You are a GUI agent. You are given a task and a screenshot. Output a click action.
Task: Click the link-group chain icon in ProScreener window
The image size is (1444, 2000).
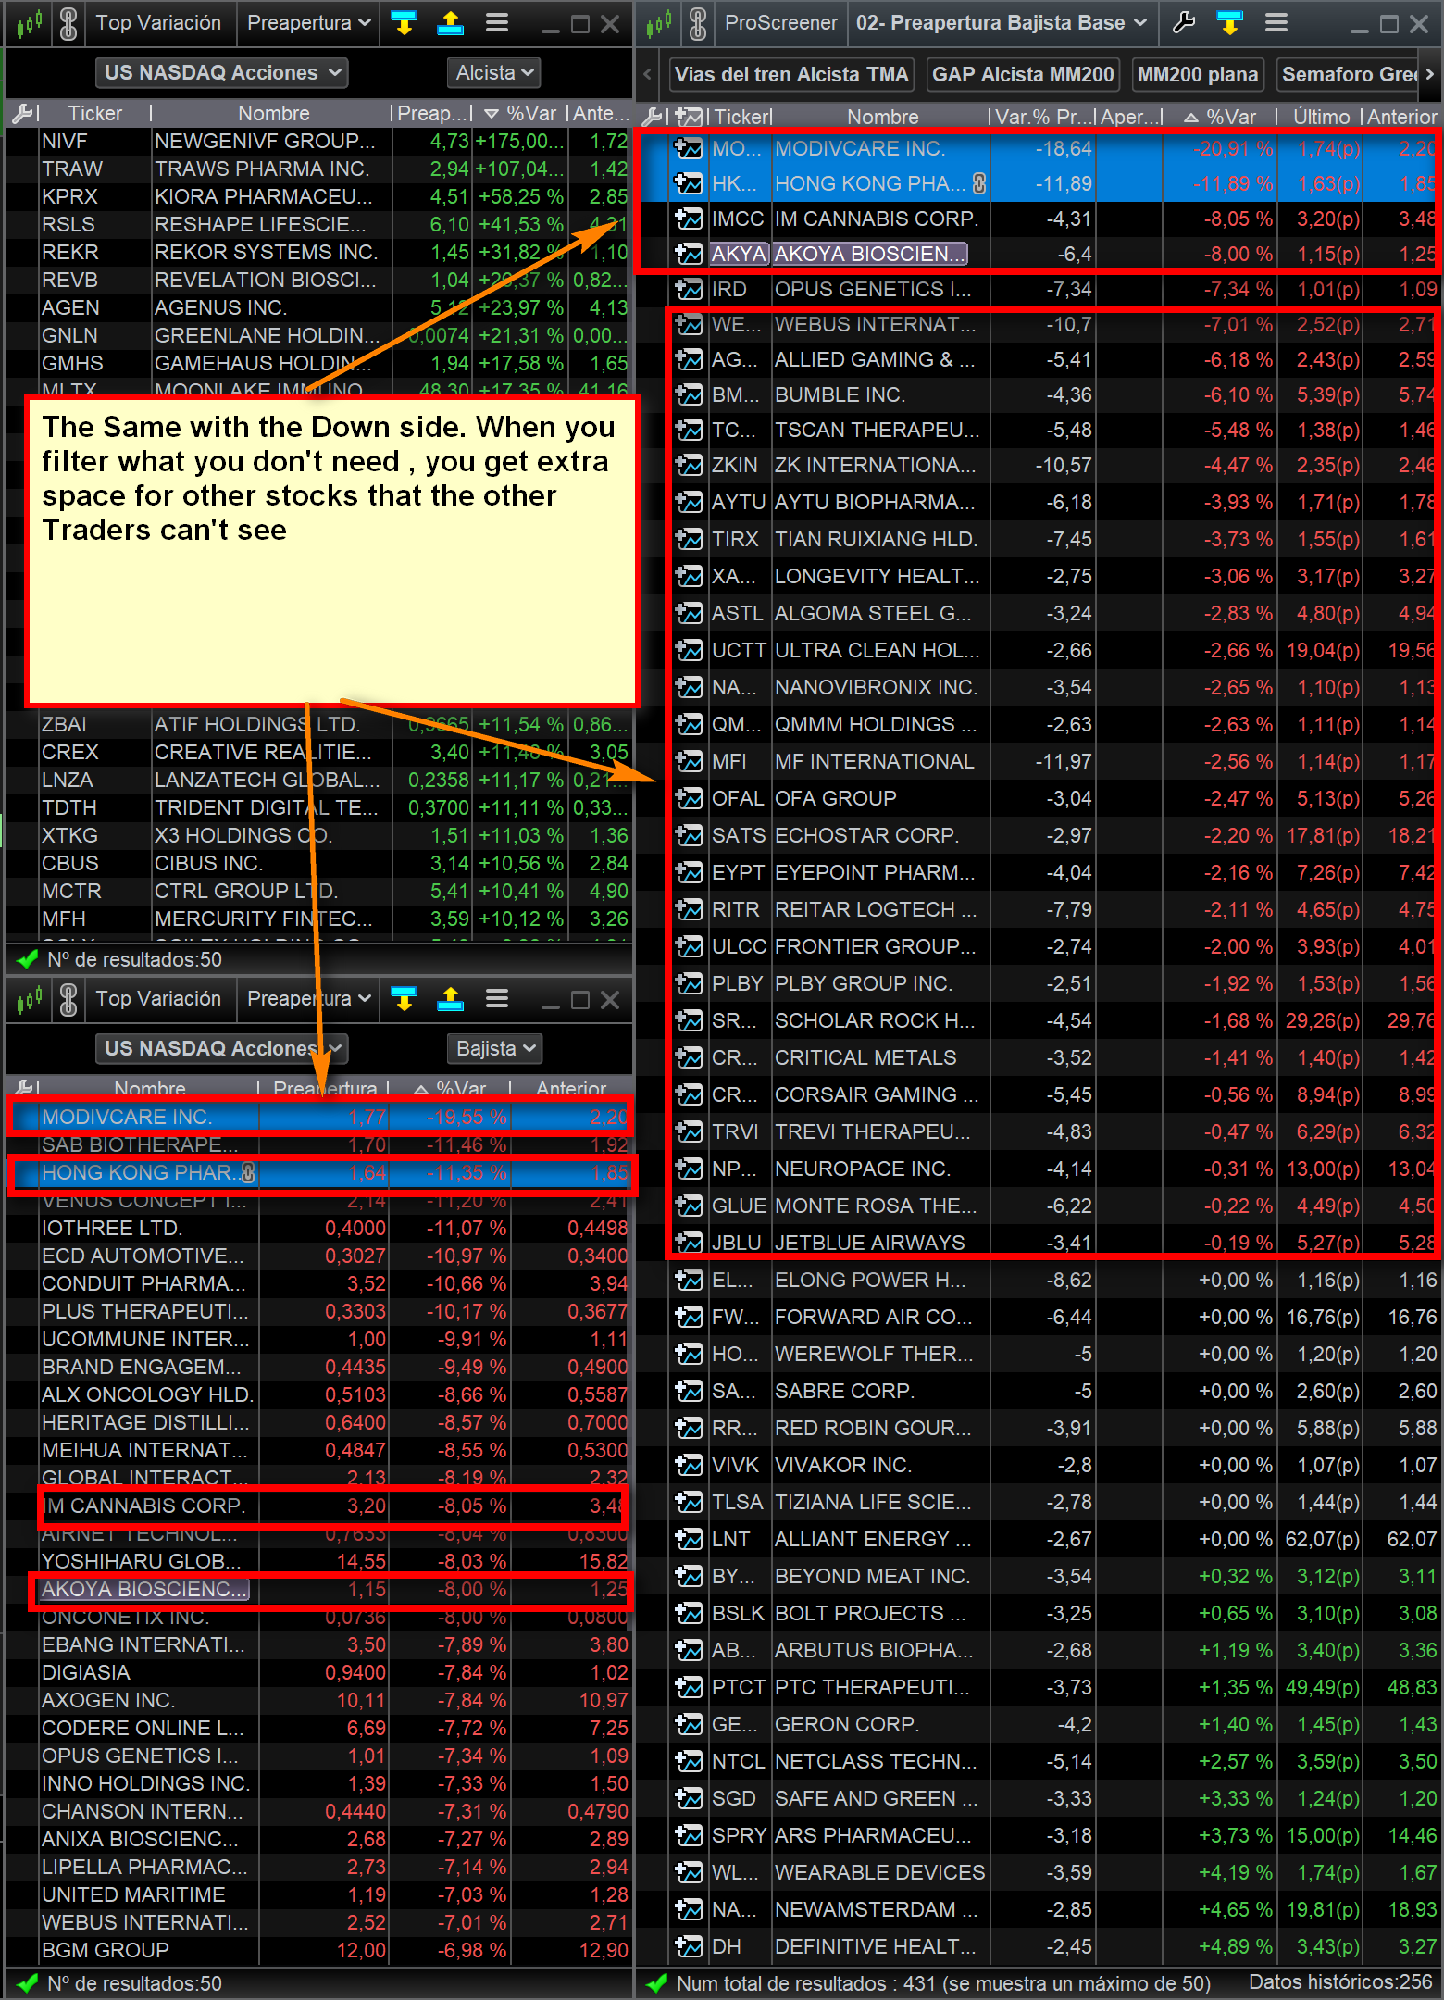click(x=699, y=22)
